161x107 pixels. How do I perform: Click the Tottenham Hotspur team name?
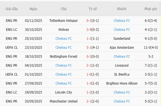64,21
